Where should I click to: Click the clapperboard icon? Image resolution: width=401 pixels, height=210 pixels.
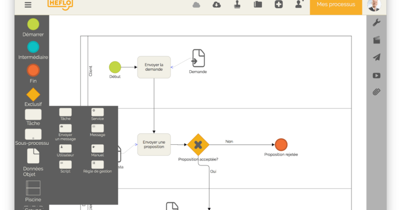tap(377, 40)
